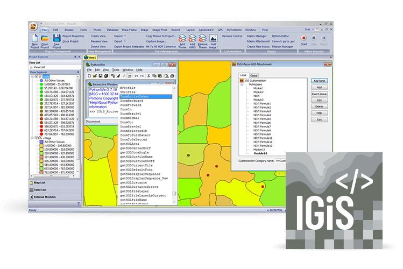Open the Tools menu in PythonWin
The image size is (403, 269).
(116, 70)
